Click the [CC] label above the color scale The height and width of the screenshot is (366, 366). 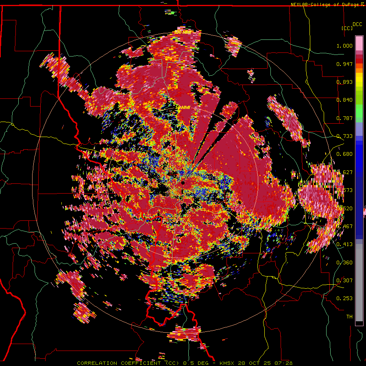click(347, 28)
